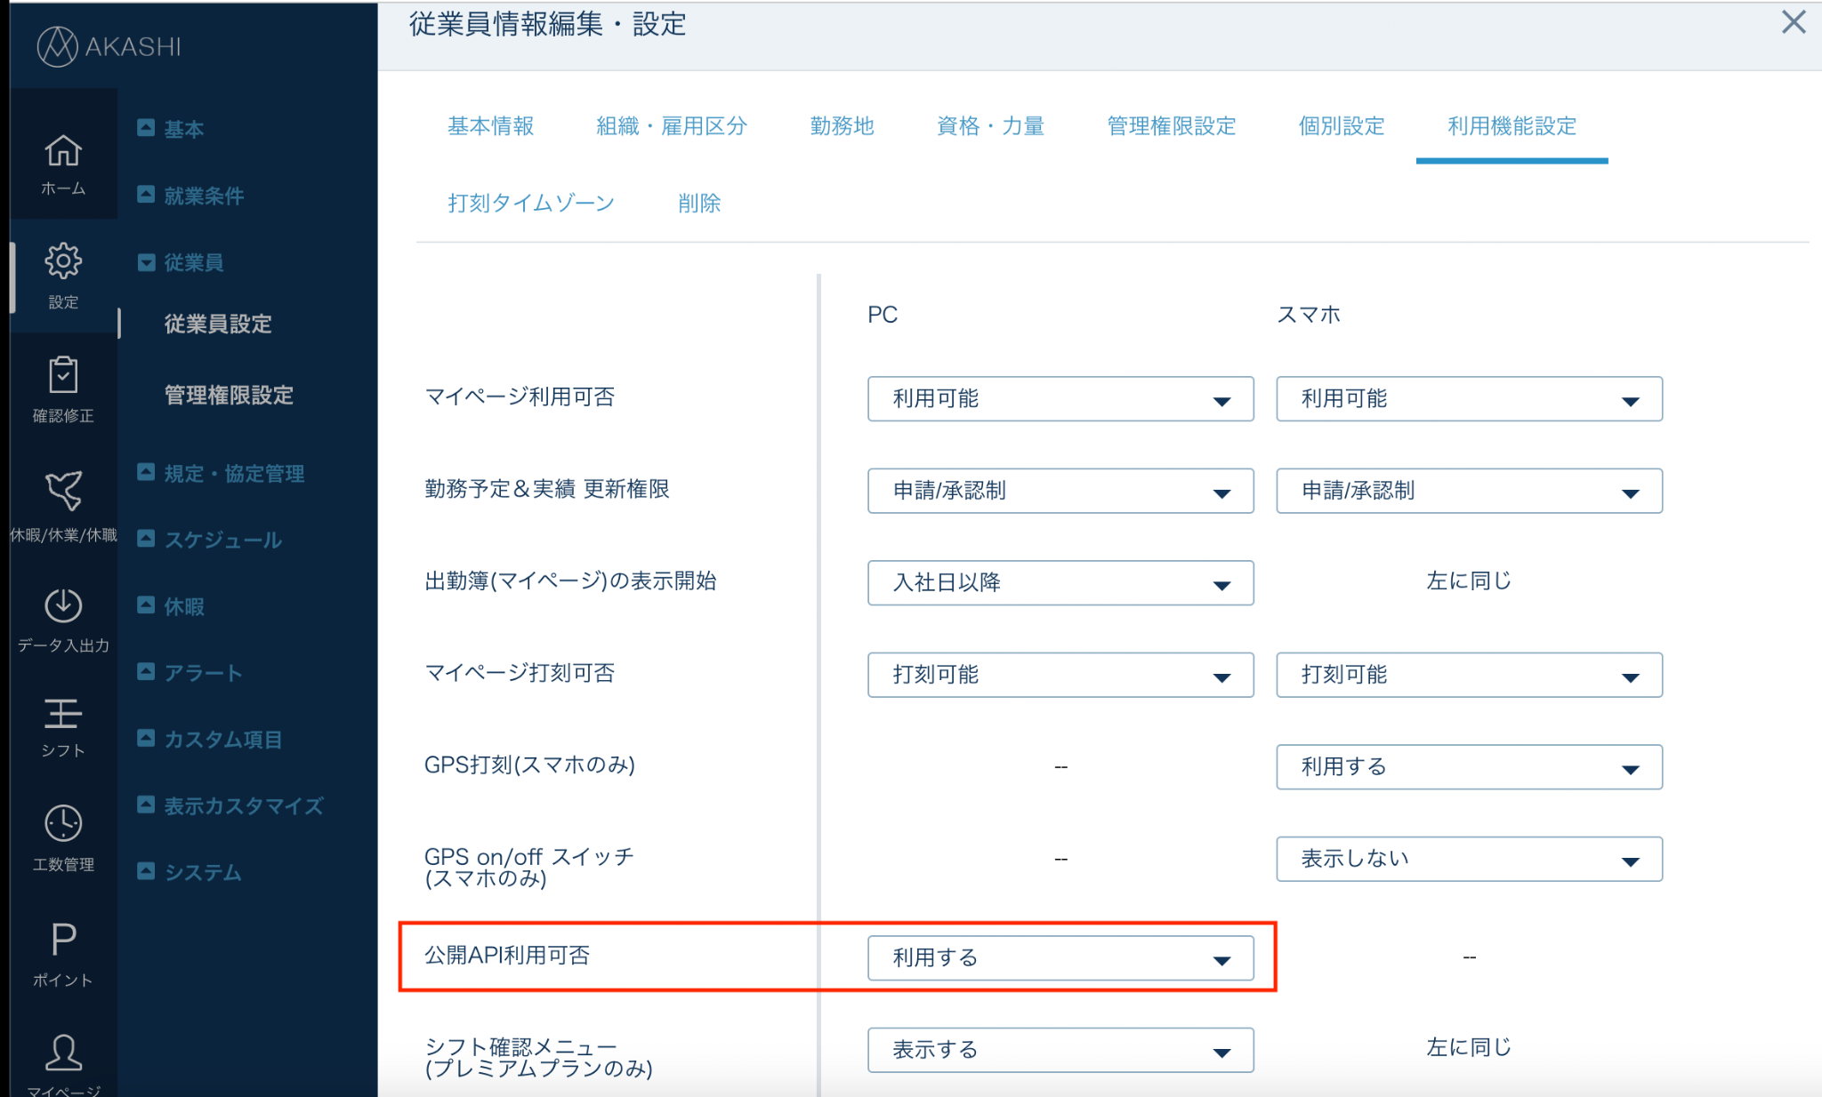Switch to 管理権限設定 tab
Screen dimensions: 1822x1097
tap(1171, 126)
